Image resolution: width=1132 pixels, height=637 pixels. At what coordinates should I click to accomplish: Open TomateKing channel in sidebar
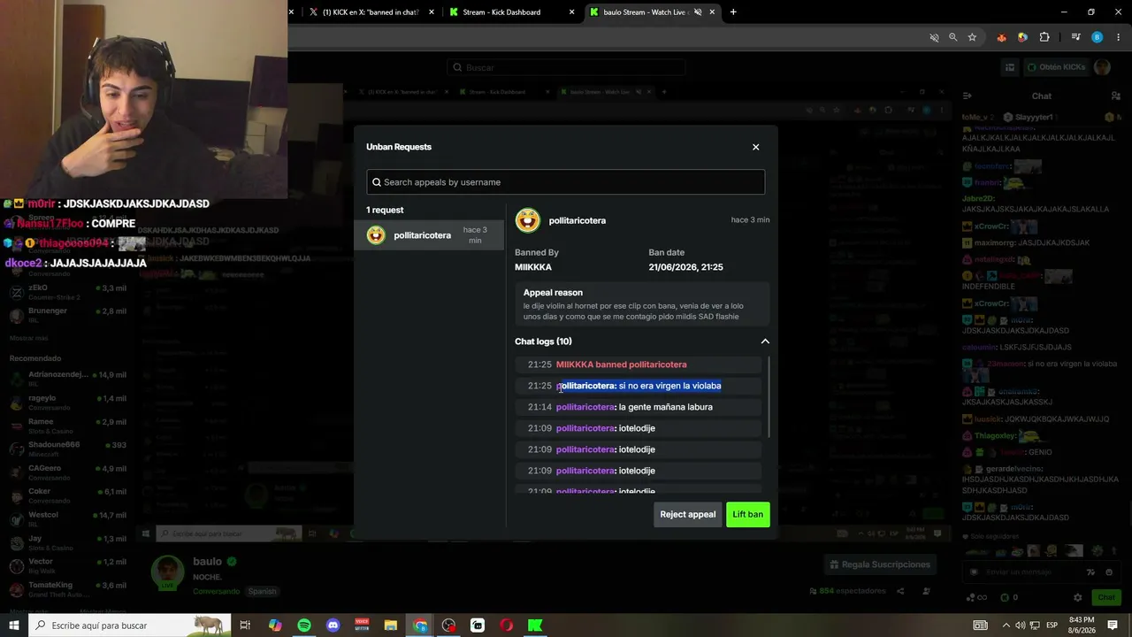tap(68, 589)
